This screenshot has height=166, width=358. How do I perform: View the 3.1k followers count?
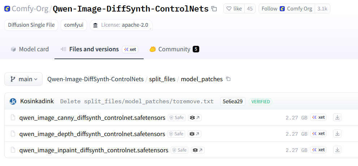click(322, 9)
